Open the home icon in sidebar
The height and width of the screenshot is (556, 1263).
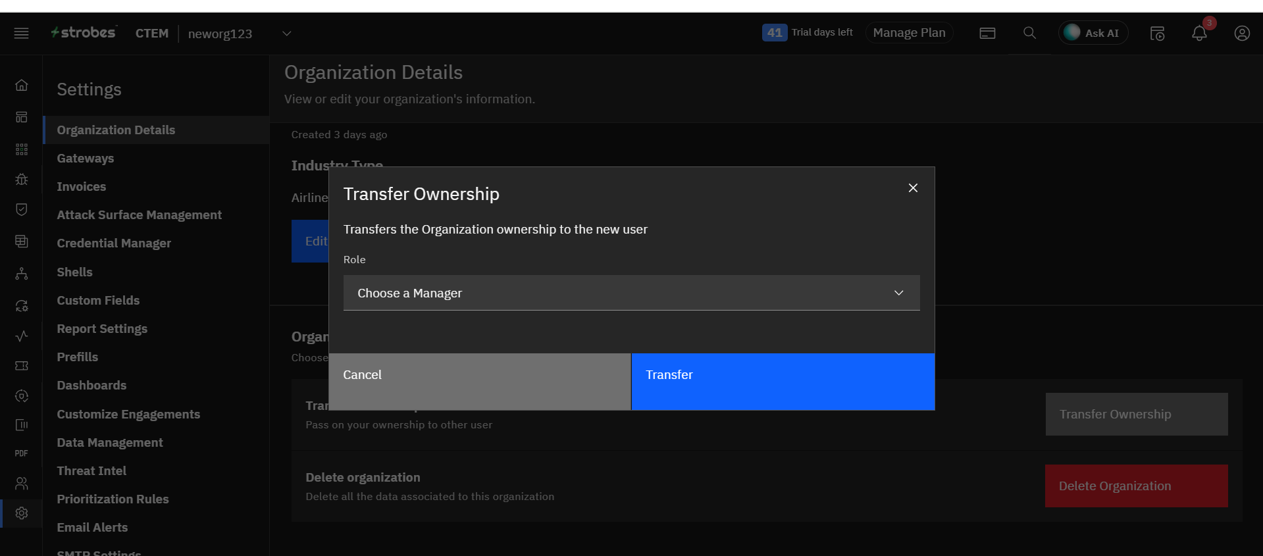pos(22,86)
